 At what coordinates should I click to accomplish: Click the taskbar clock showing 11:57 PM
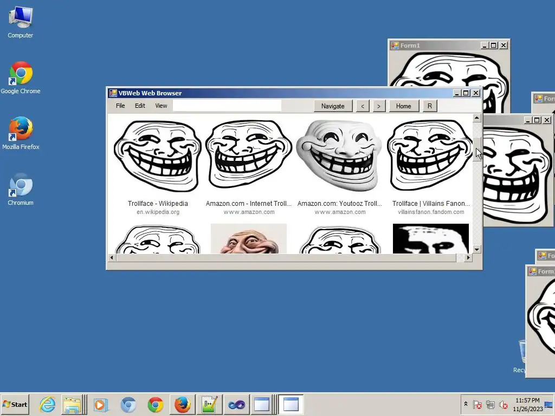(527, 404)
